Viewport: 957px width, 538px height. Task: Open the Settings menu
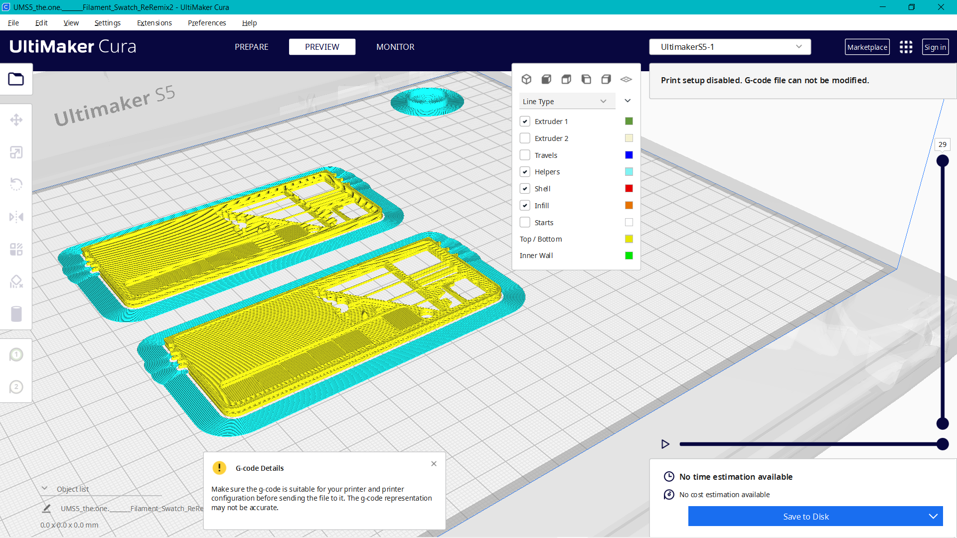(x=108, y=23)
